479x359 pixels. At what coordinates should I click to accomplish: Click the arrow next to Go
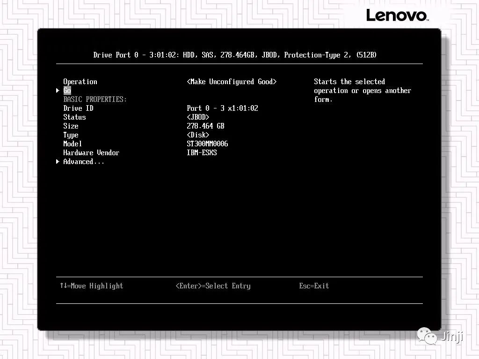[x=58, y=90]
